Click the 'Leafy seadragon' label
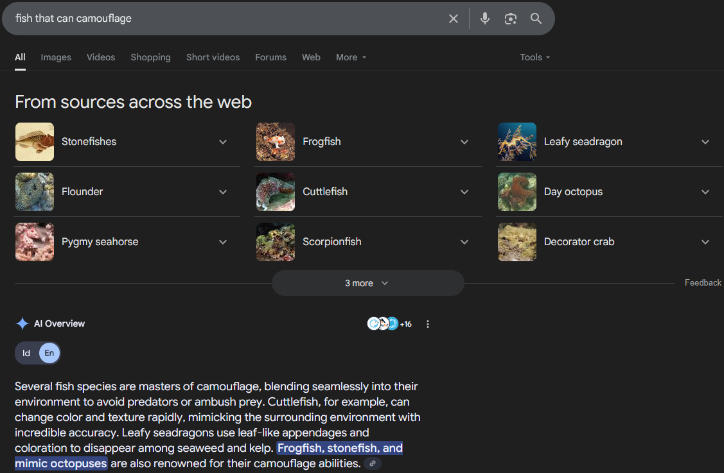The image size is (724, 473). point(583,142)
